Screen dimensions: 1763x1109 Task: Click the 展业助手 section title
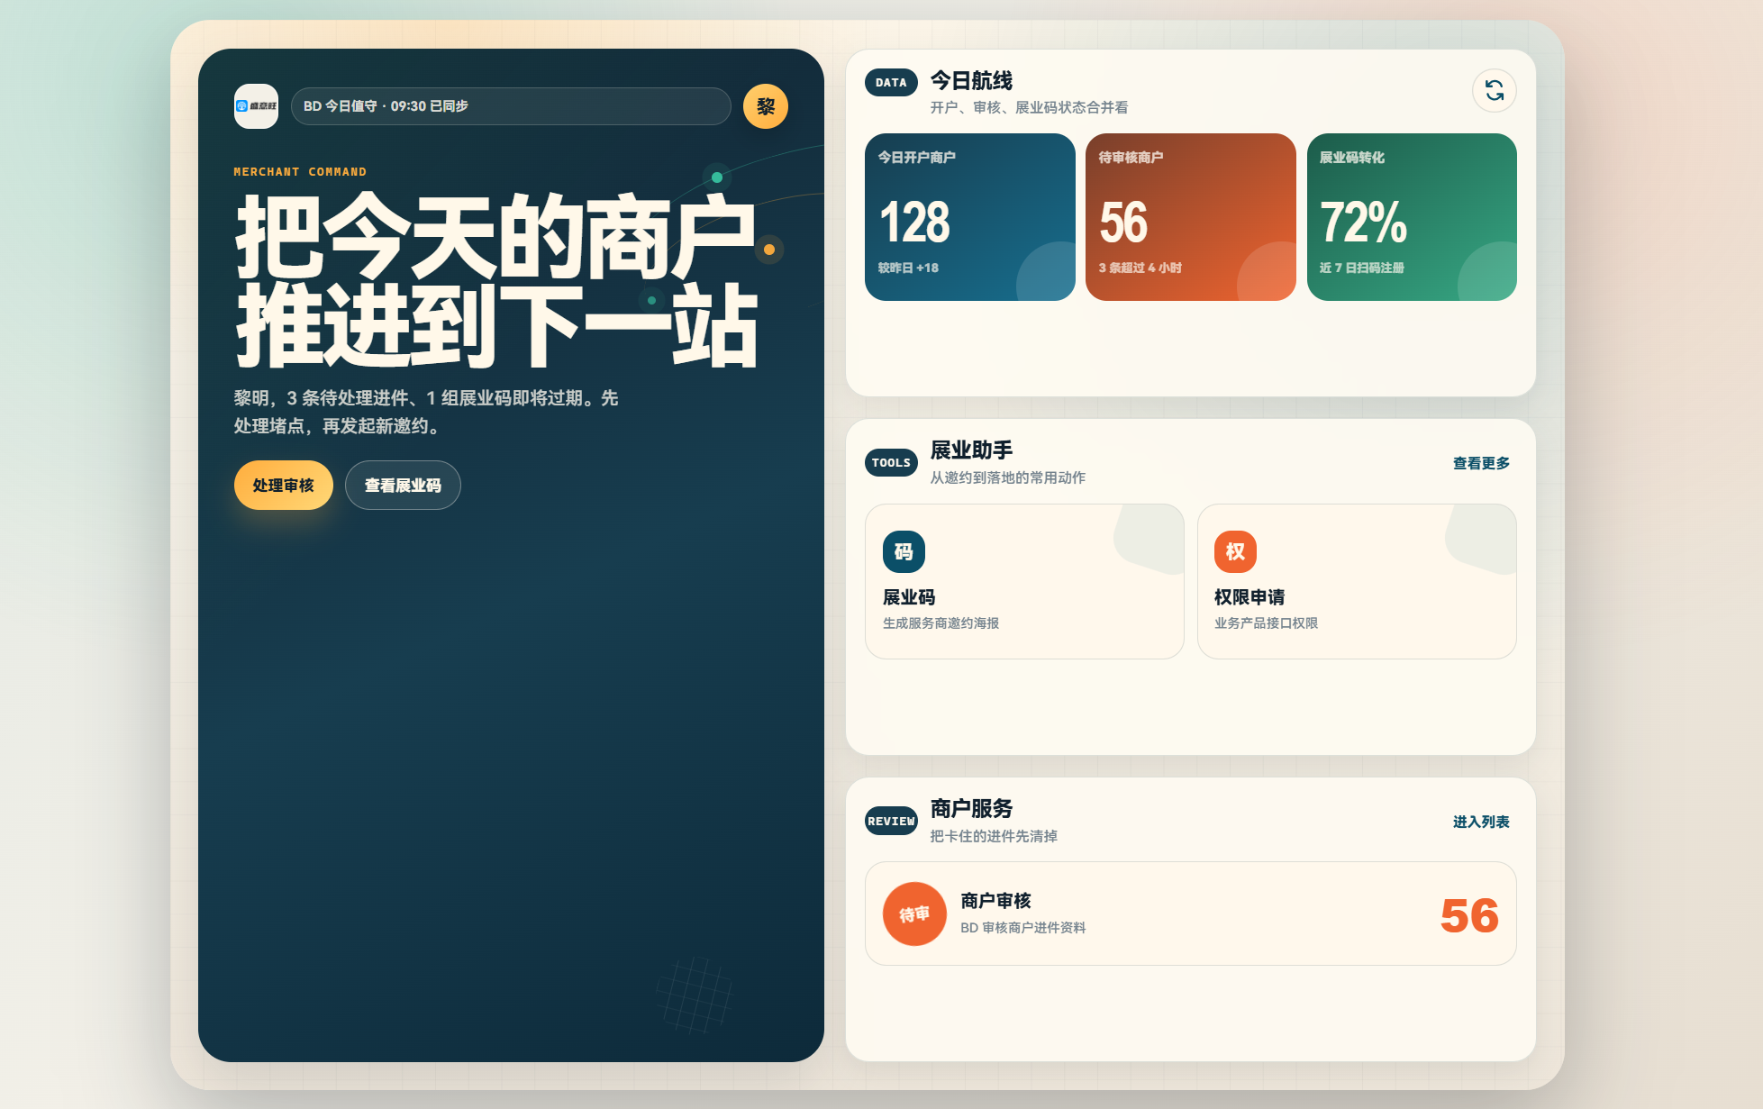point(971,450)
